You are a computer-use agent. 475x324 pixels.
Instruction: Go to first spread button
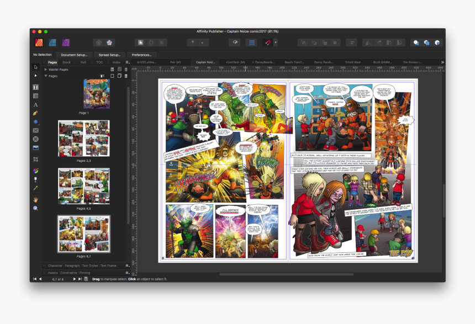tap(35, 279)
